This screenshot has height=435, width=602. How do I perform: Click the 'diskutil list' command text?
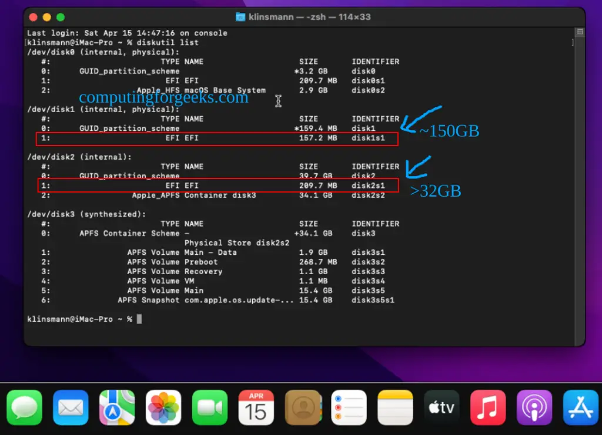[x=168, y=42]
